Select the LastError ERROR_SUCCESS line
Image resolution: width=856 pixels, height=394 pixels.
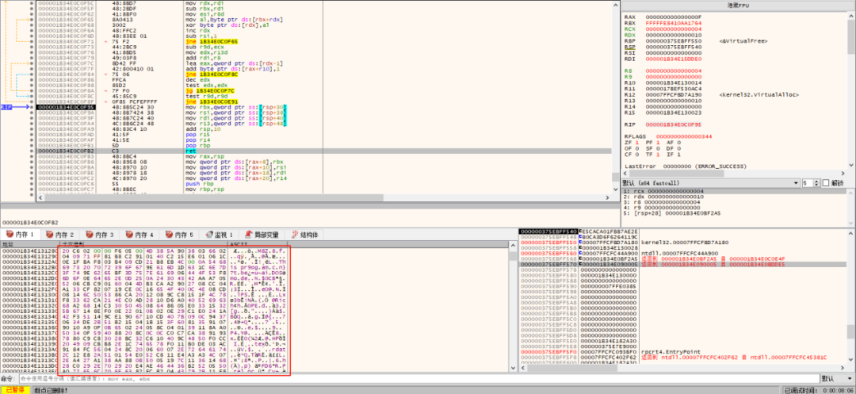(x=686, y=166)
